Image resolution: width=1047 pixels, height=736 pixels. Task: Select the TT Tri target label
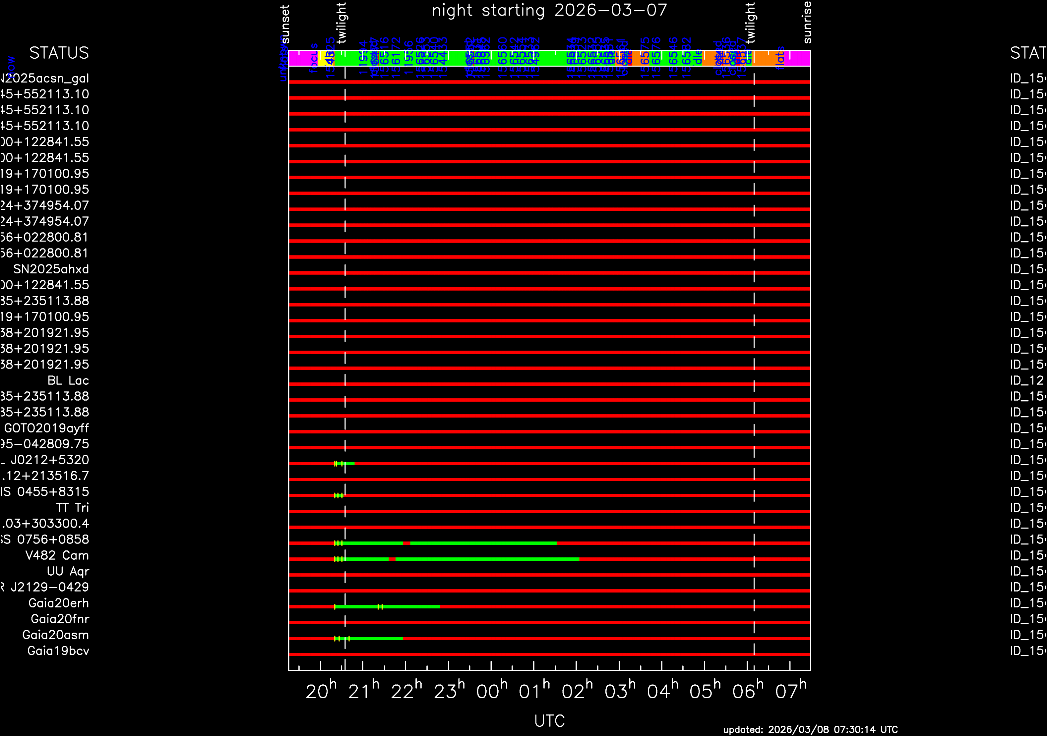72,508
